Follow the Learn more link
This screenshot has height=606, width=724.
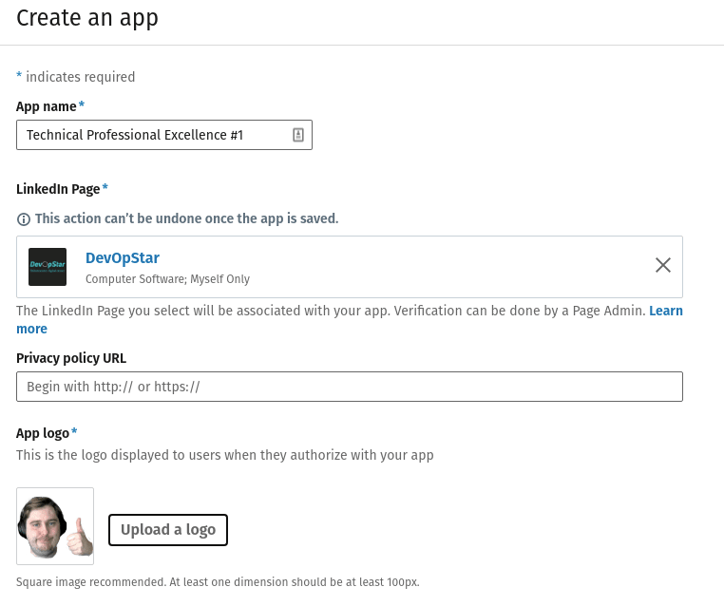pos(665,311)
